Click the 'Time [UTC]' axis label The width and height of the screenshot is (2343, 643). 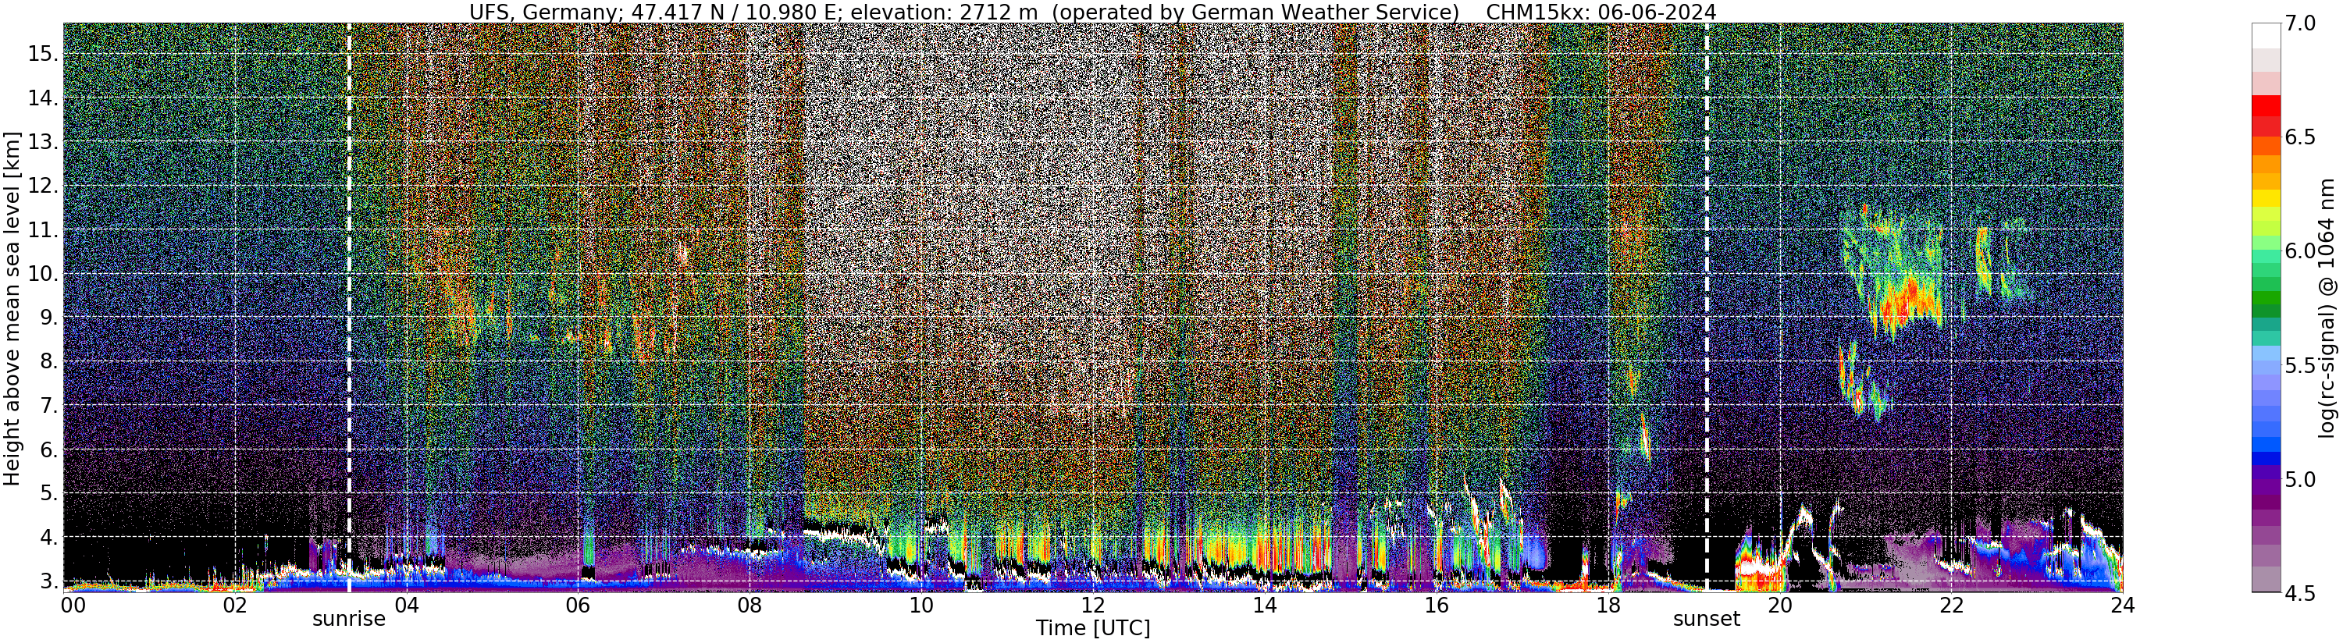(x=1093, y=628)
